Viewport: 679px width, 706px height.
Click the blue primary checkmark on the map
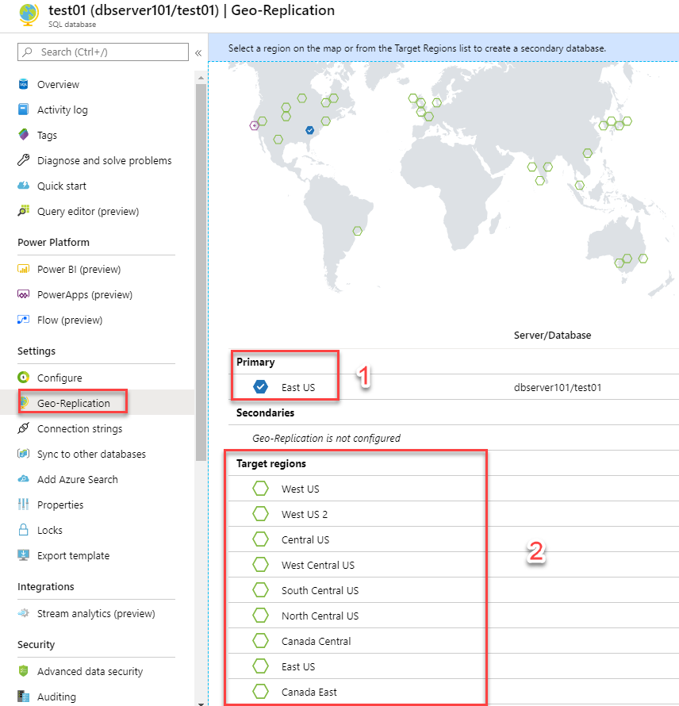(310, 130)
